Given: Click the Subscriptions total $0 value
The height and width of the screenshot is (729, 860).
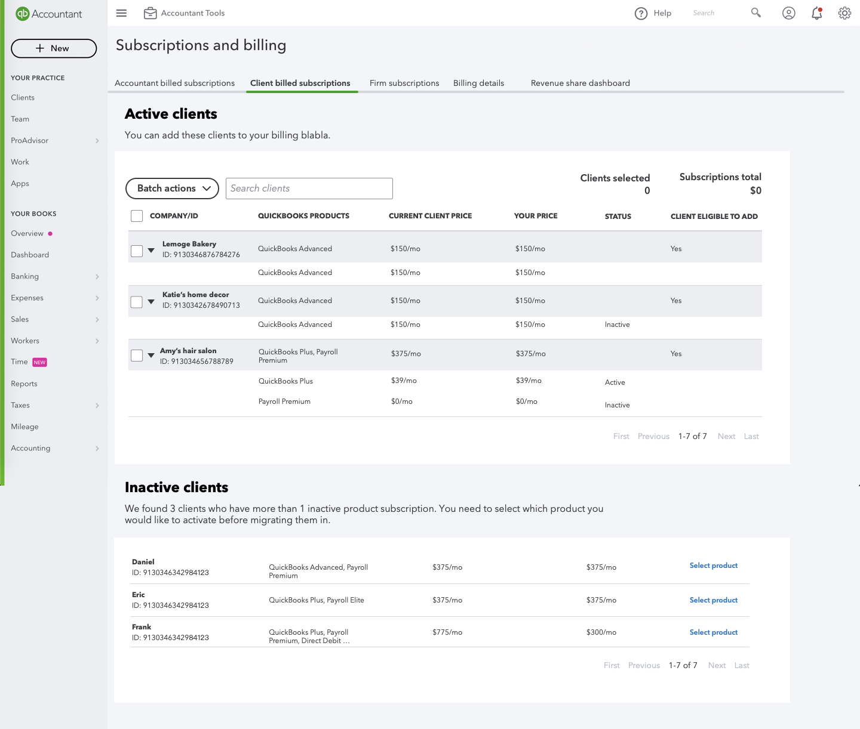Looking at the screenshot, I should (x=755, y=191).
